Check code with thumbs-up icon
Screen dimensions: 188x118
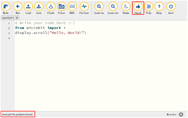(x=138, y=8)
